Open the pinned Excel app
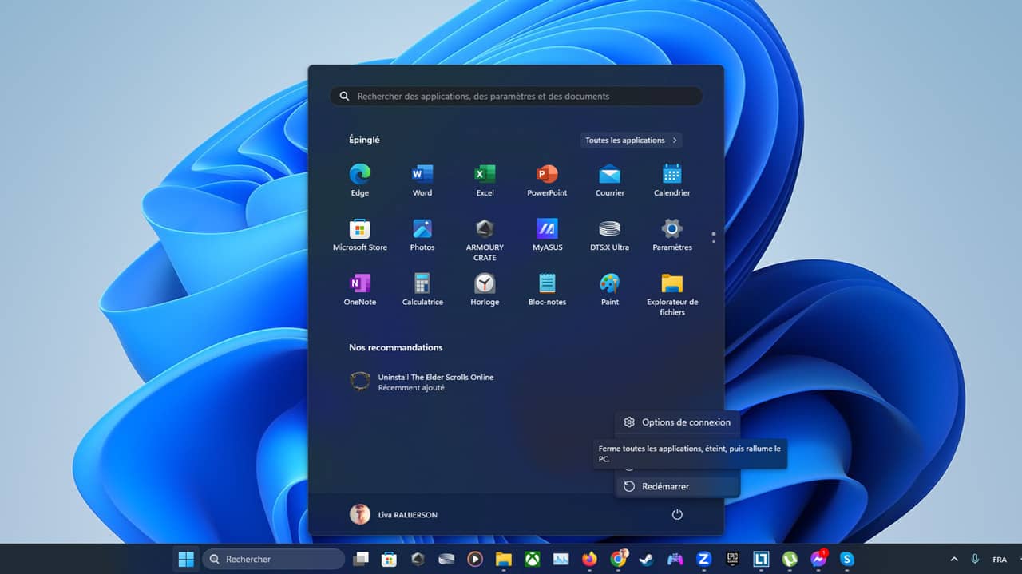This screenshot has width=1022, height=574. [485, 180]
